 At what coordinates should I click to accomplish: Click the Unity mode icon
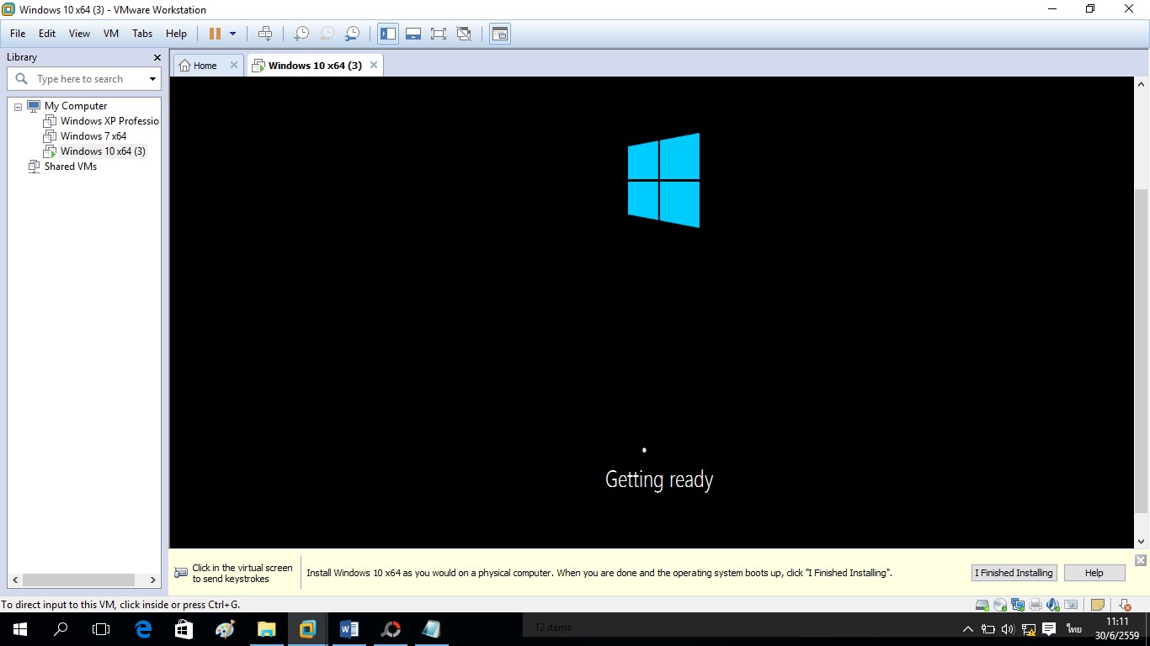[464, 34]
